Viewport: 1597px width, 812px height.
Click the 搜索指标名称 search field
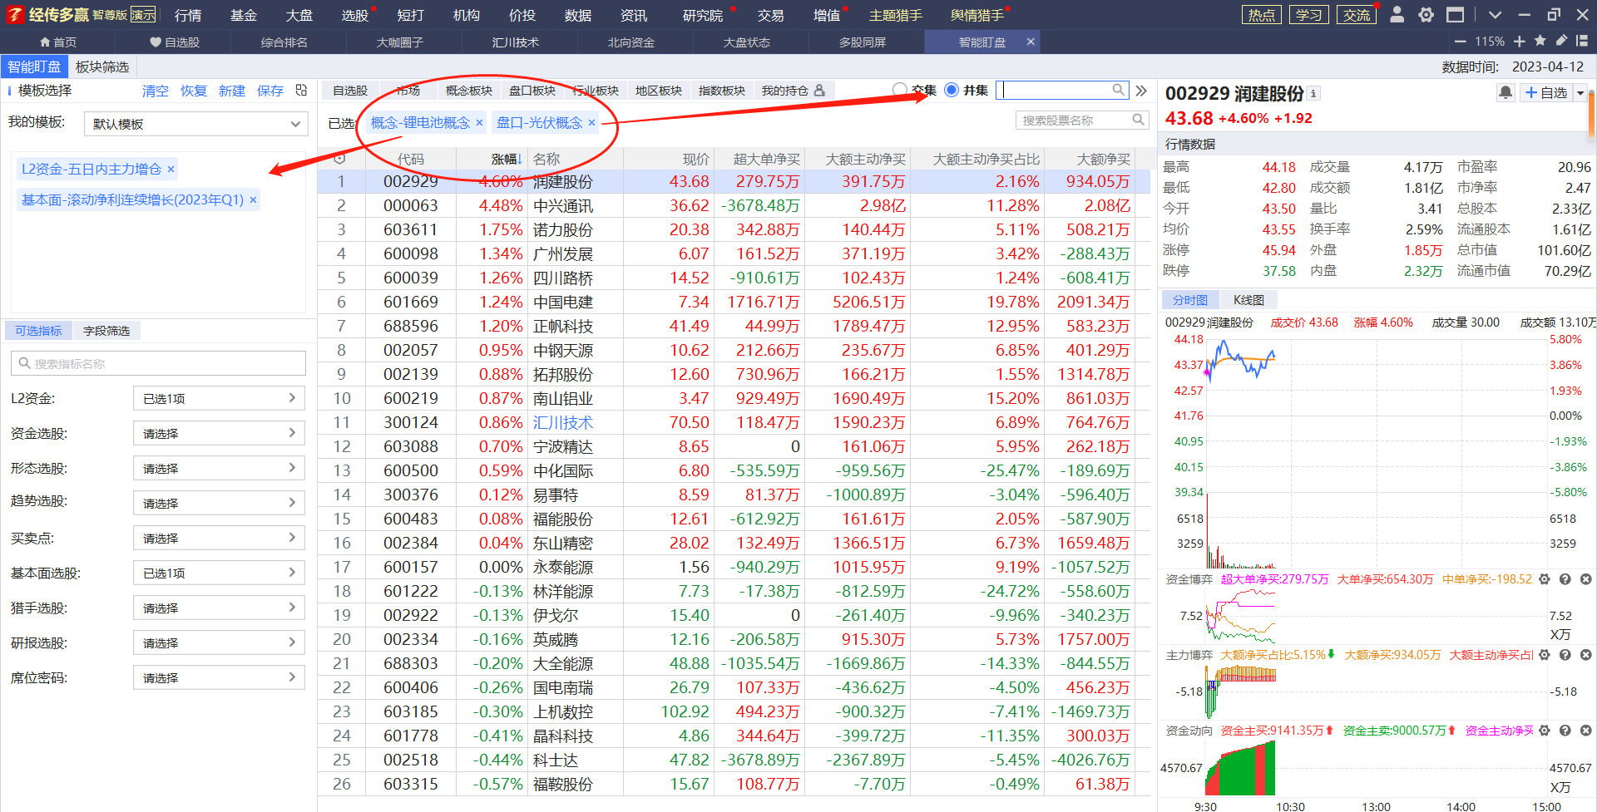point(158,363)
